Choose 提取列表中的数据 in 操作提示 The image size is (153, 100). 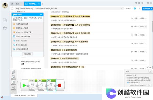coord(28,28)
